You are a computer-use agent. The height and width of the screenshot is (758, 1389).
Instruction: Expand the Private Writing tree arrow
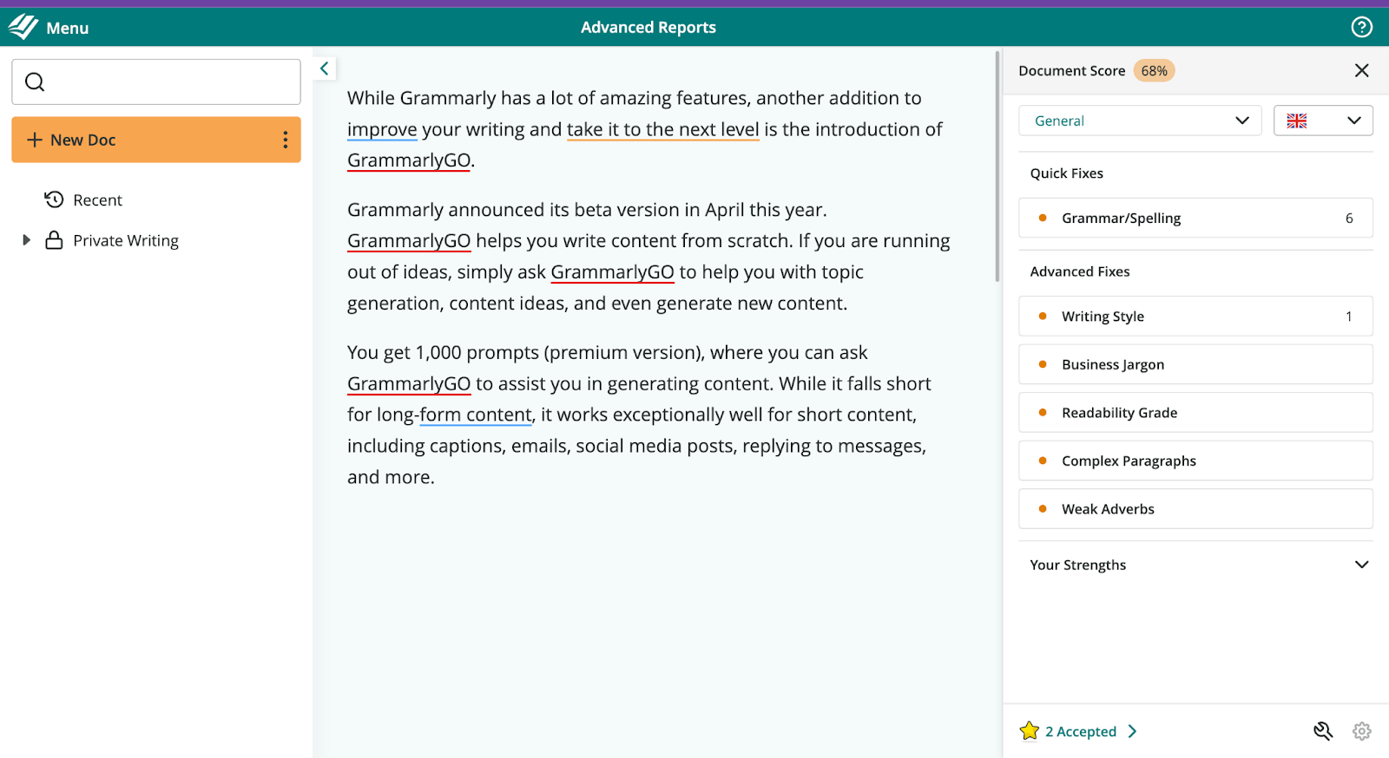[x=26, y=240]
